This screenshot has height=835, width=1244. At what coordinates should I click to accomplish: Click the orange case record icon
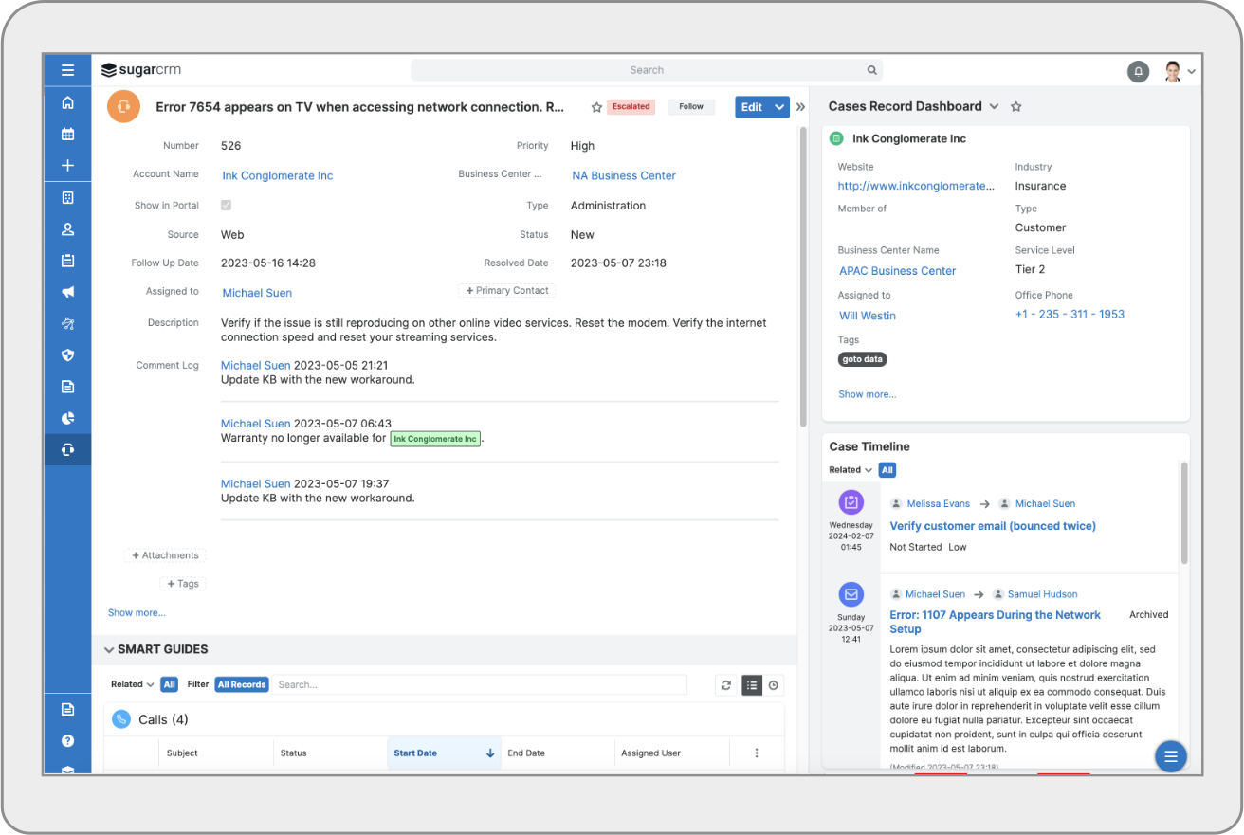pyautogui.click(x=123, y=107)
